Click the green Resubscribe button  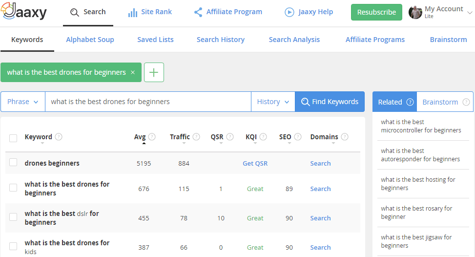(376, 12)
